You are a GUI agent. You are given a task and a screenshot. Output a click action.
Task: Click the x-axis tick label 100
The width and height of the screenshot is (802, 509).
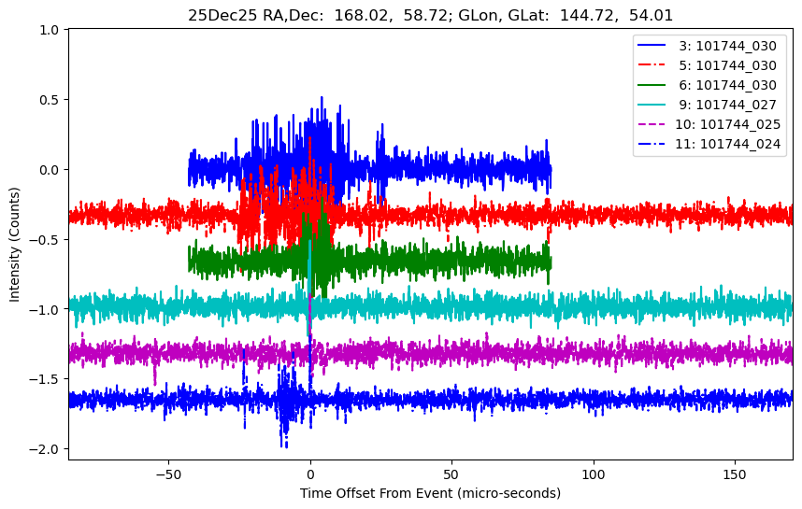pyautogui.click(x=594, y=474)
